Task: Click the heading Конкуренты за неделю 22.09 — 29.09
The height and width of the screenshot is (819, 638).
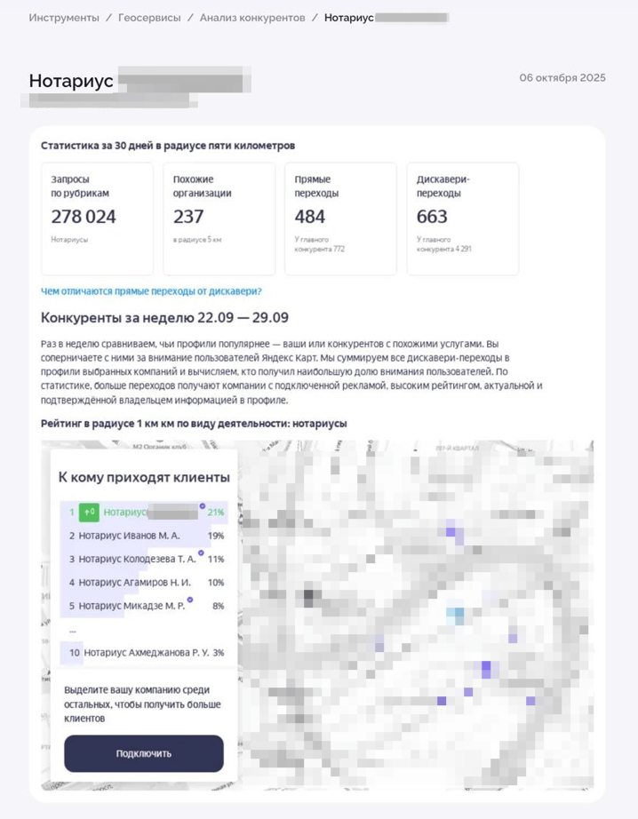Action: 164,318
